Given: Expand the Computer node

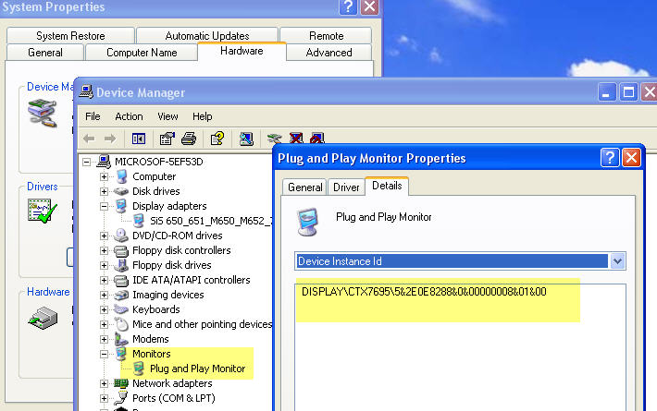Looking at the screenshot, I should pos(104,176).
